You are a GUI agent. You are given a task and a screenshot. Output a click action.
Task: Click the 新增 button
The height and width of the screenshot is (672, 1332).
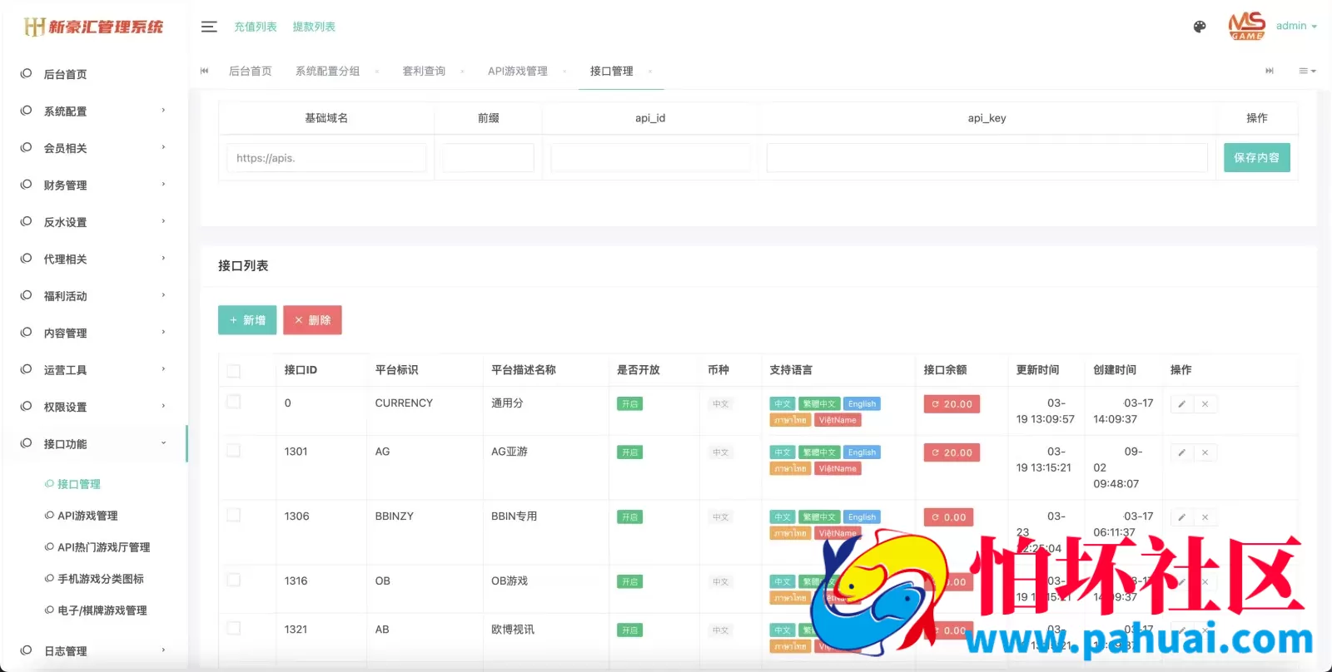[247, 320]
